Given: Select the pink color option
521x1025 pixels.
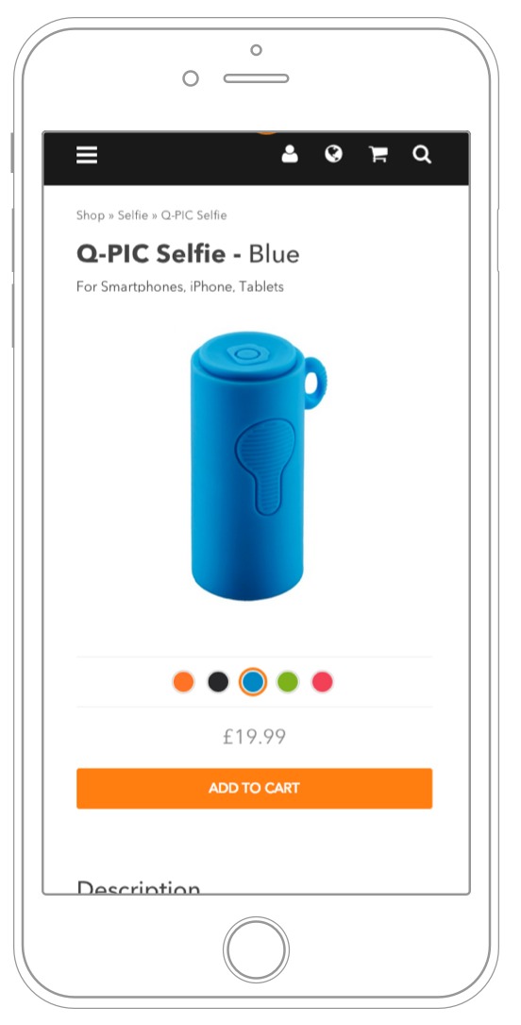Looking at the screenshot, I should pos(322,682).
